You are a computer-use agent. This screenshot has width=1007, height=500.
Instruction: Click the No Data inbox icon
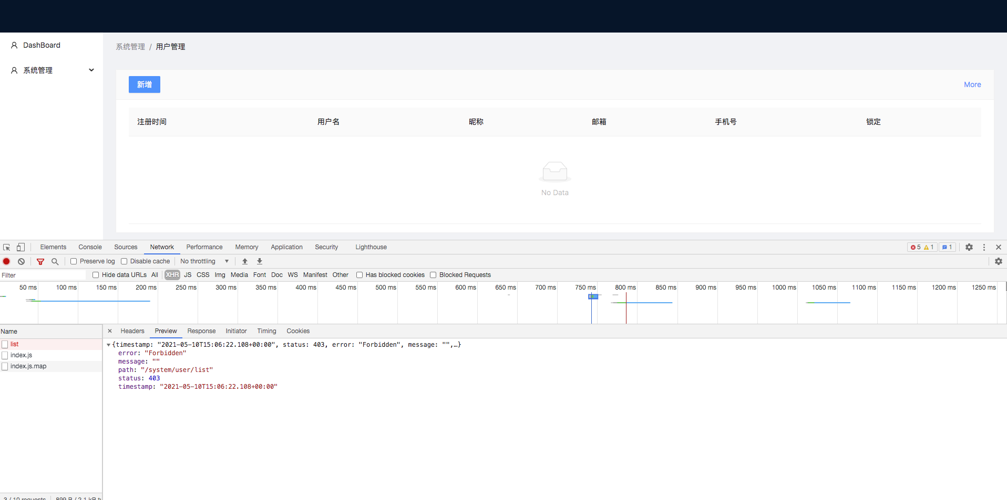[555, 171]
